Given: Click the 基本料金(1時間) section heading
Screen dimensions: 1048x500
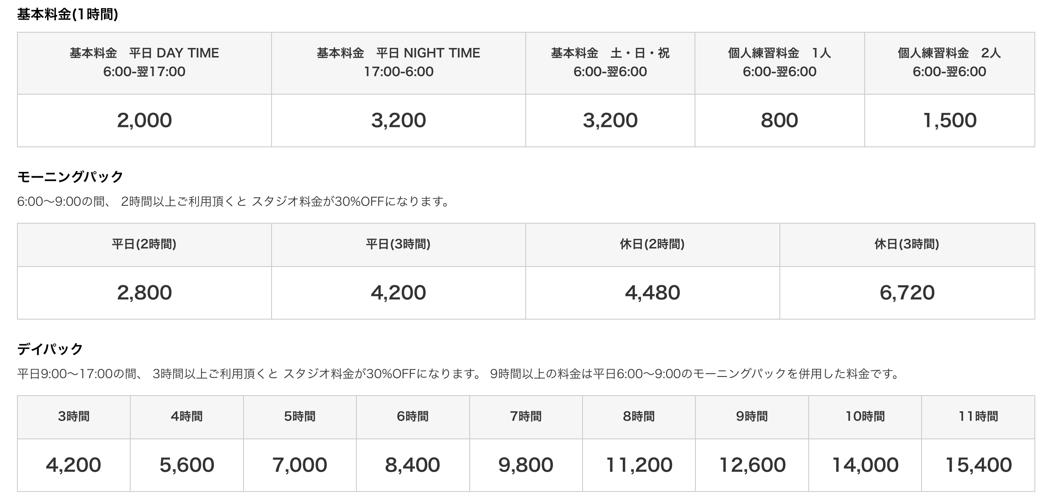Looking at the screenshot, I should coord(67,15).
